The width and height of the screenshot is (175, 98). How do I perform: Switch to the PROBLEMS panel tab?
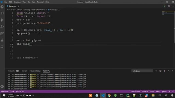(x=13, y=71)
